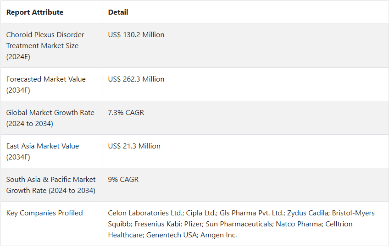Click the 9% CAGR value
The height and width of the screenshot is (247, 389).
point(123,180)
